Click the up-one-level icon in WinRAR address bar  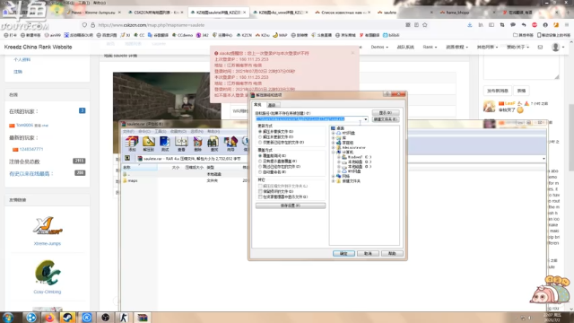pyautogui.click(x=127, y=158)
